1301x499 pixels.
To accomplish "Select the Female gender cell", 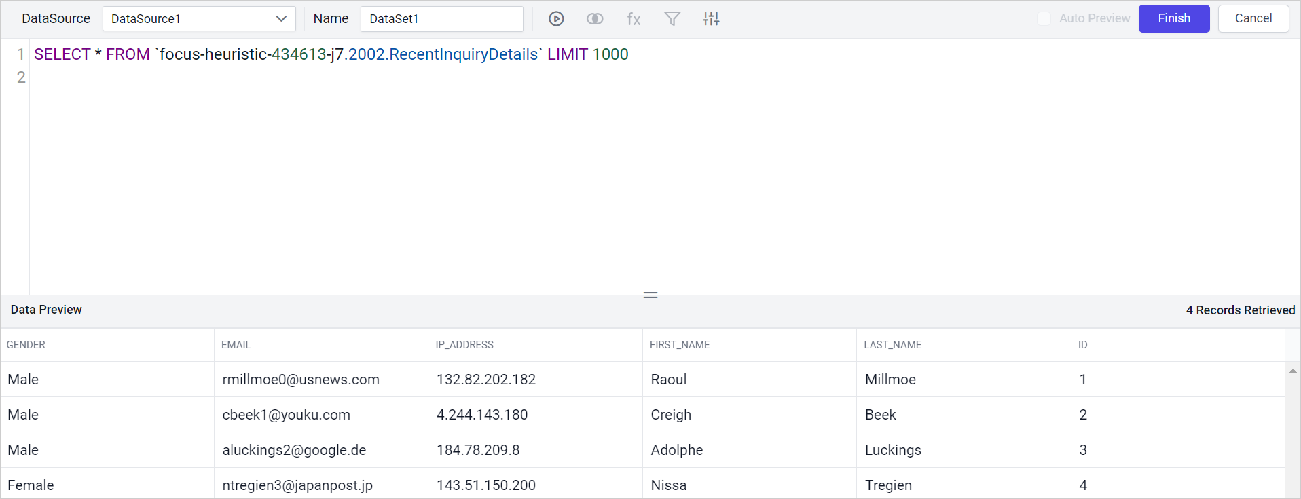I will coord(107,485).
